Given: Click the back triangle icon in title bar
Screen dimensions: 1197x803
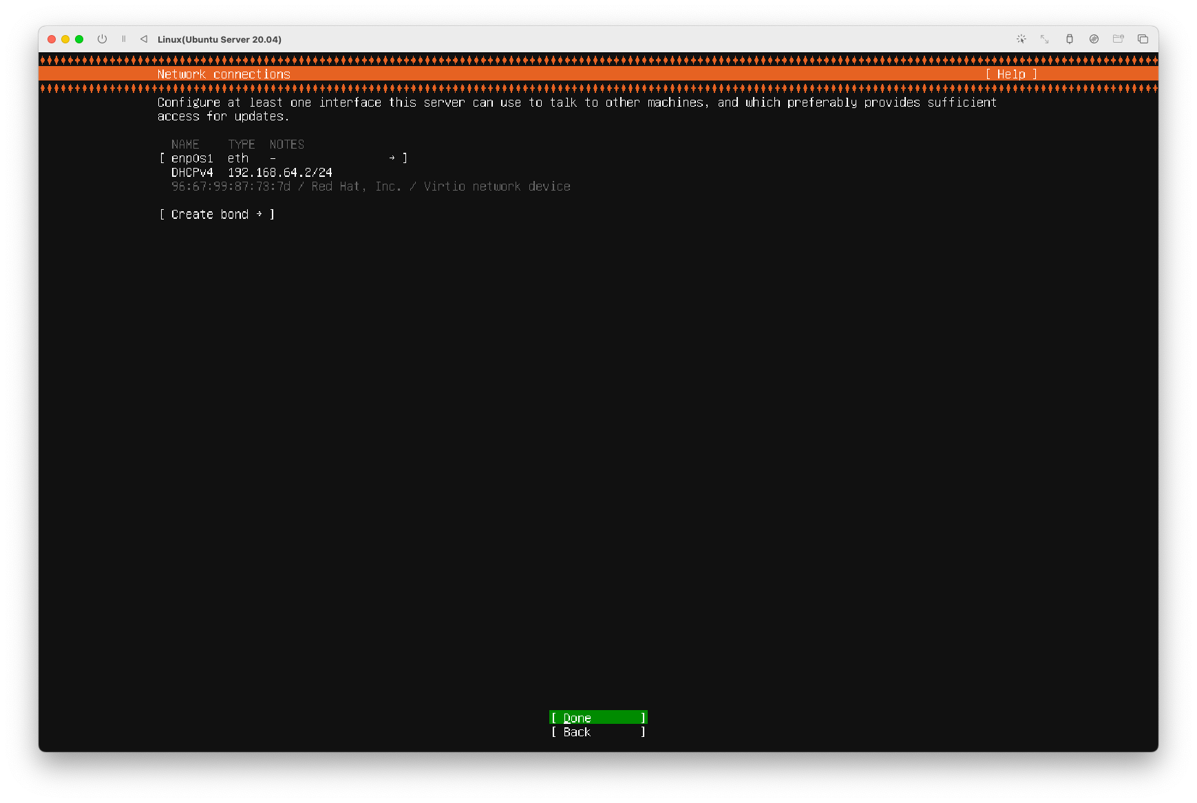Looking at the screenshot, I should pyautogui.click(x=144, y=39).
